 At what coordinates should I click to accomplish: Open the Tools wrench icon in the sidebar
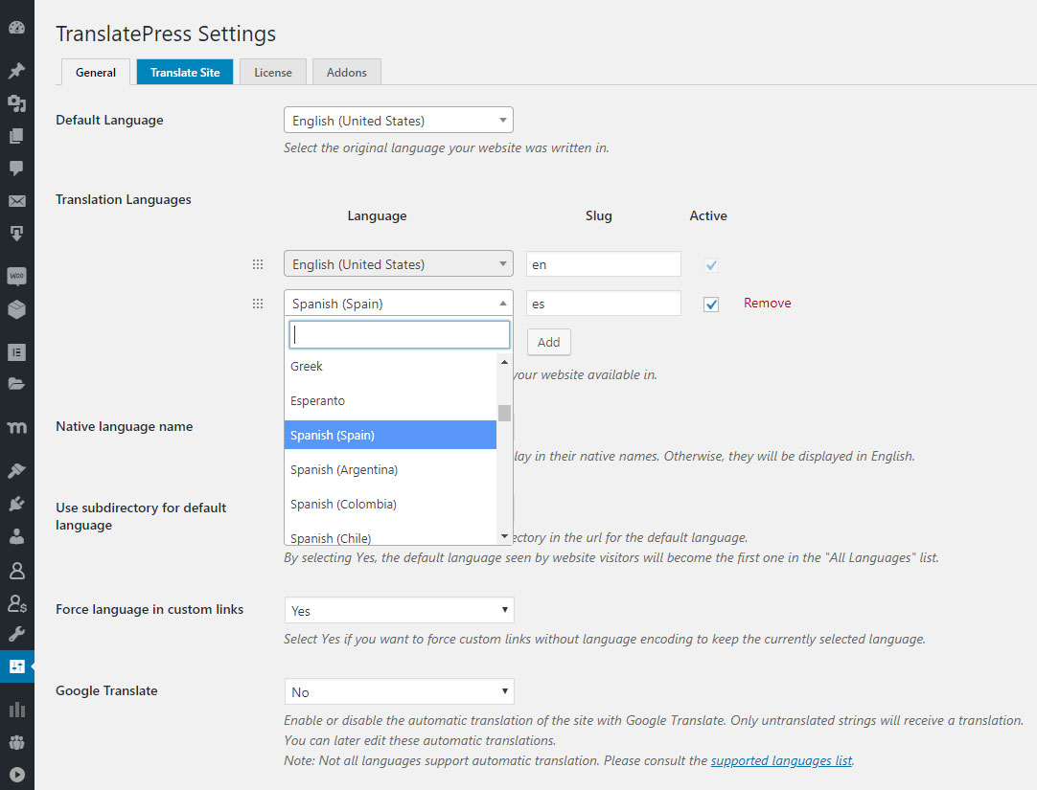[x=17, y=633]
